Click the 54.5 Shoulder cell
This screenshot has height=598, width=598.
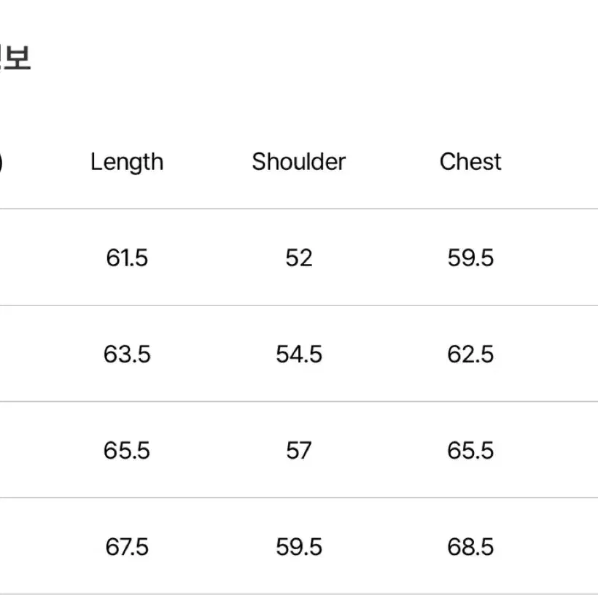click(x=298, y=354)
